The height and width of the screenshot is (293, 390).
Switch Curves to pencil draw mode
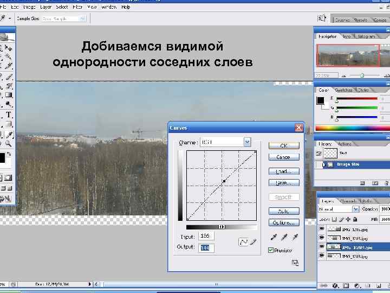pos(253,241)
